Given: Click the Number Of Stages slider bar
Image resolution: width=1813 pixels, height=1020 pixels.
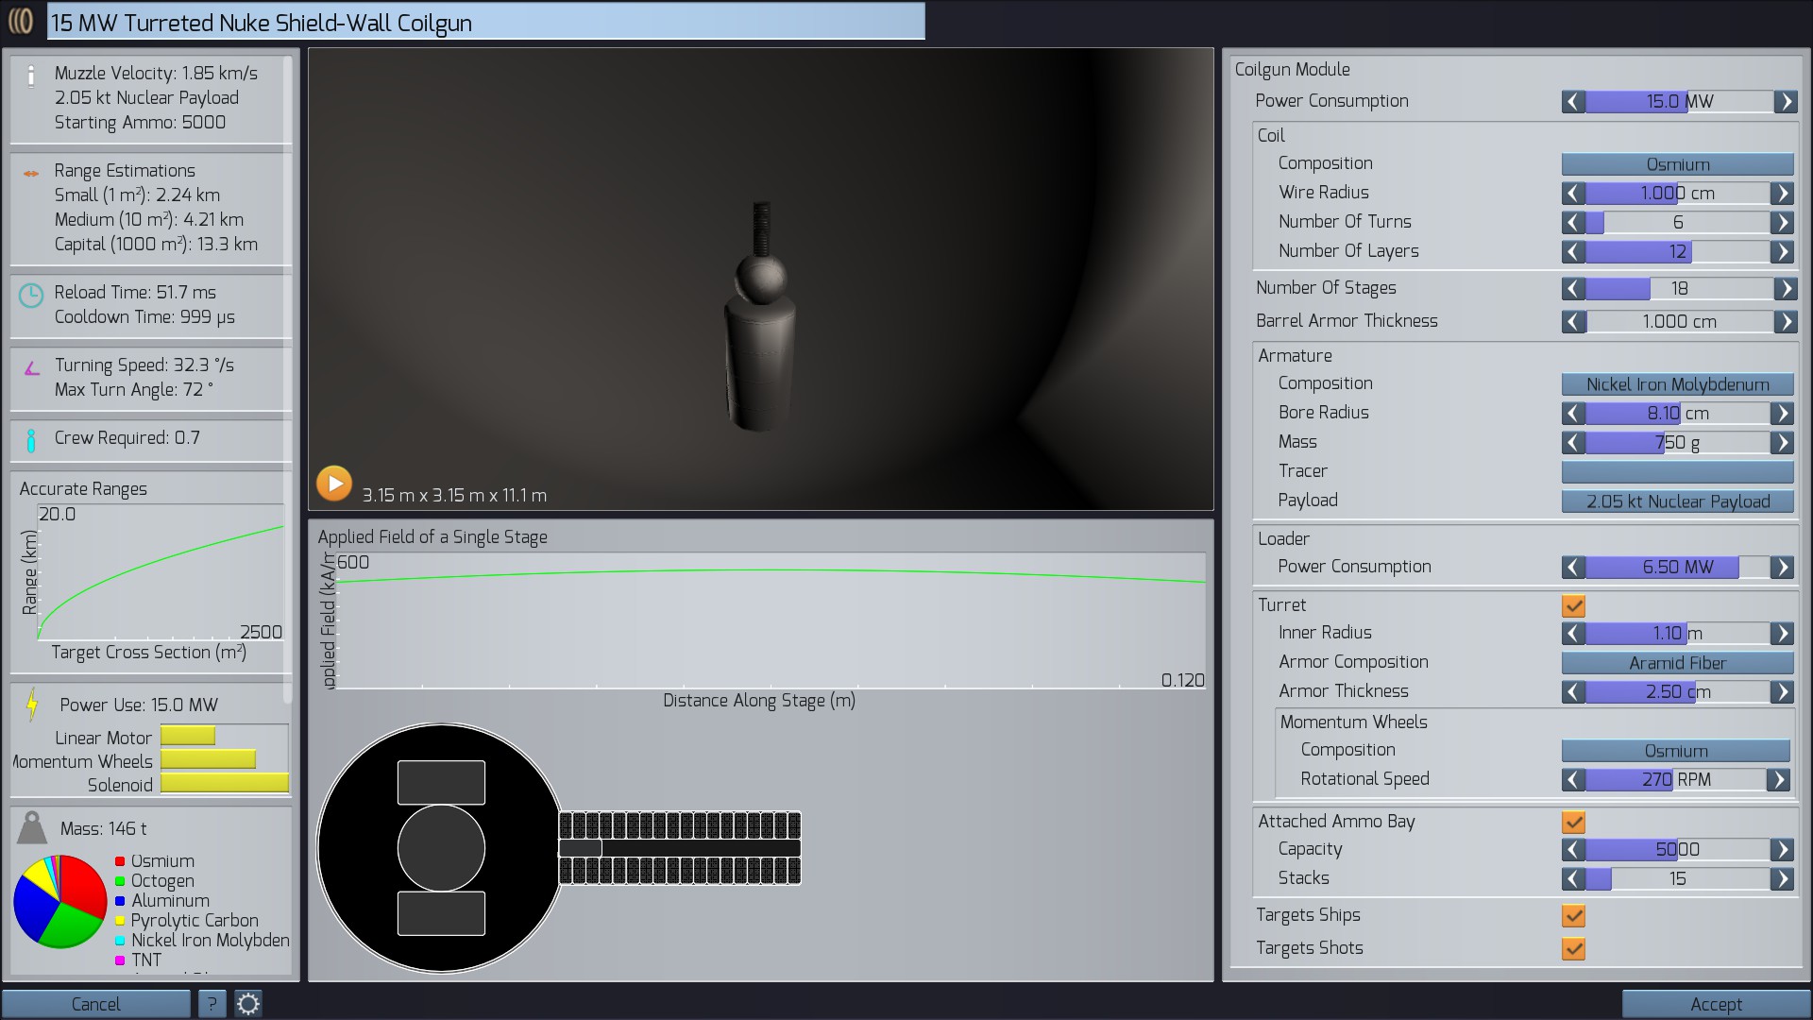Looking at the screenshot, I should (1679, 288).
